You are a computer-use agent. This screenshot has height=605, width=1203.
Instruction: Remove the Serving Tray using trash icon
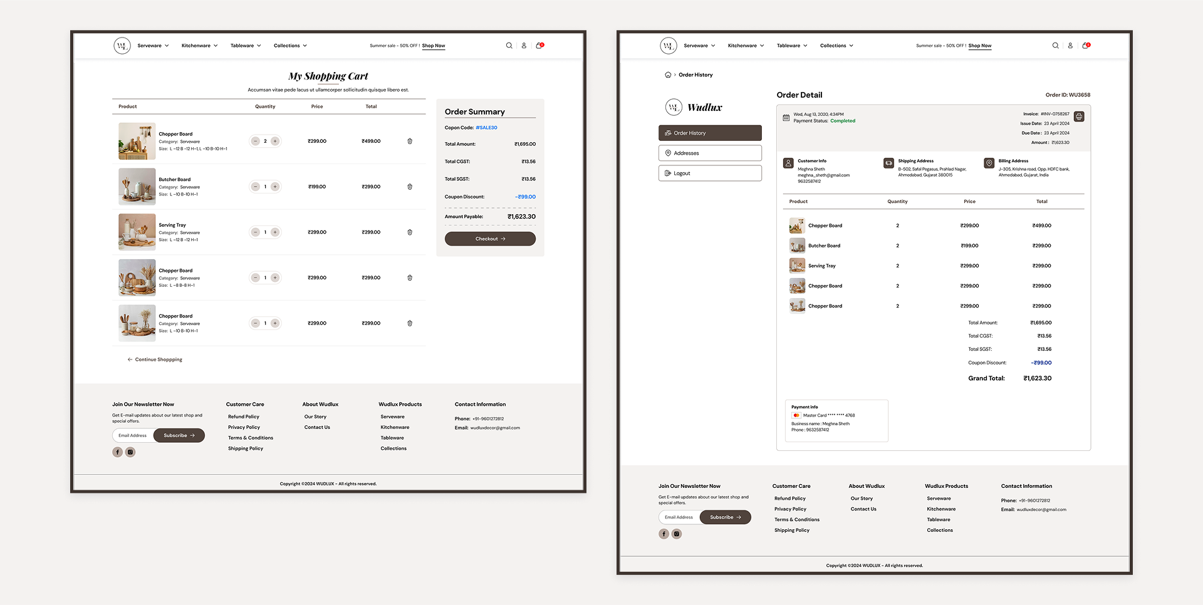(410, 232)
